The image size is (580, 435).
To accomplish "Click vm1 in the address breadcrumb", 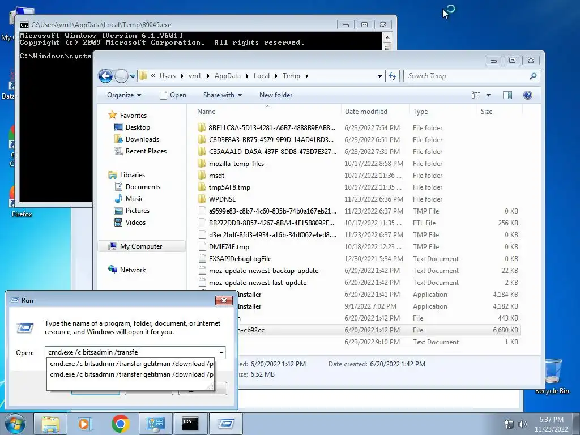I will click(195, 76).
